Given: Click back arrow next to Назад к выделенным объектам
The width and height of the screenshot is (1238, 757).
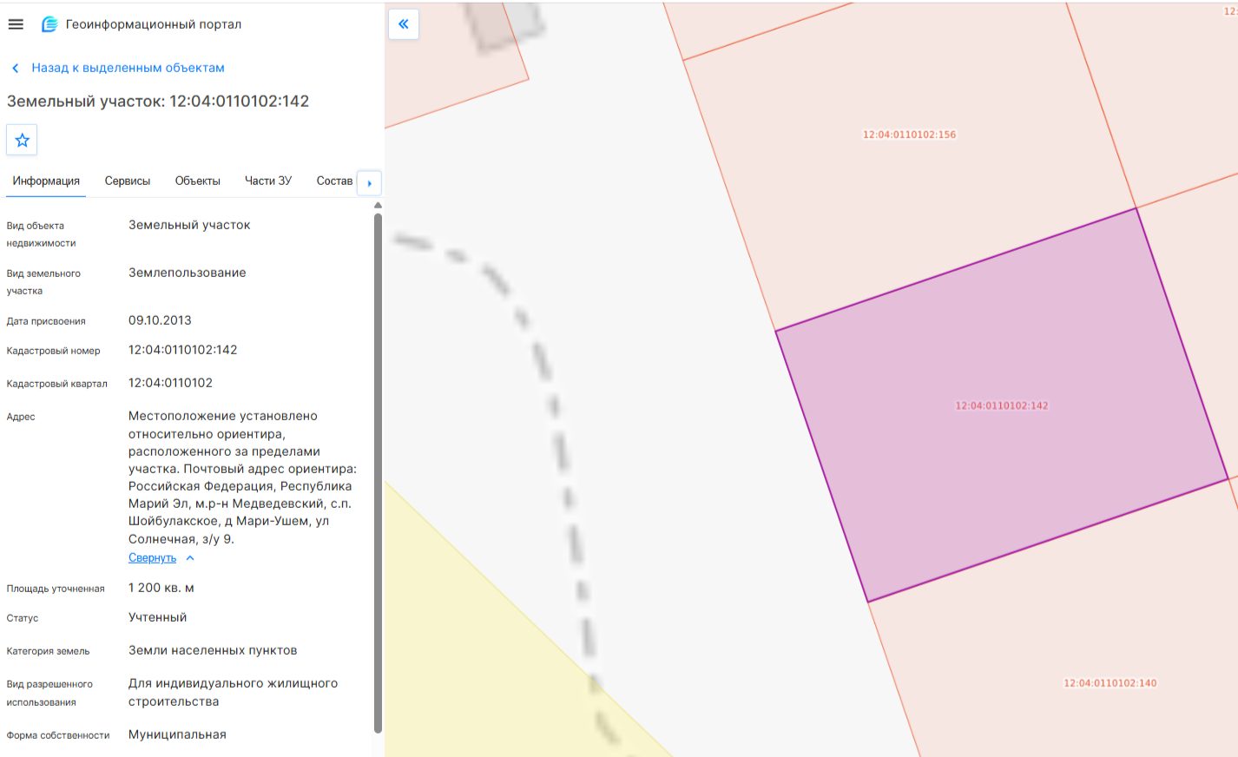Looking at the screenshot, I should pos(16,68).
